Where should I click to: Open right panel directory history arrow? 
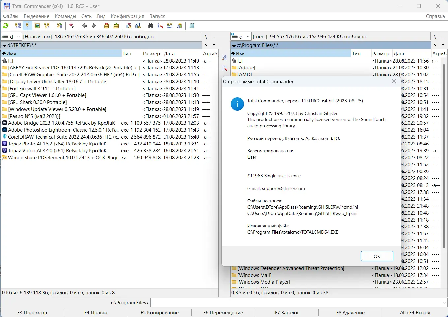(443, 45)
